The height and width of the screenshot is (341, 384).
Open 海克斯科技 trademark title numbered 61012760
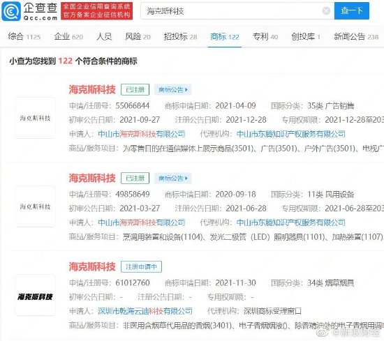tap(92, 266)
